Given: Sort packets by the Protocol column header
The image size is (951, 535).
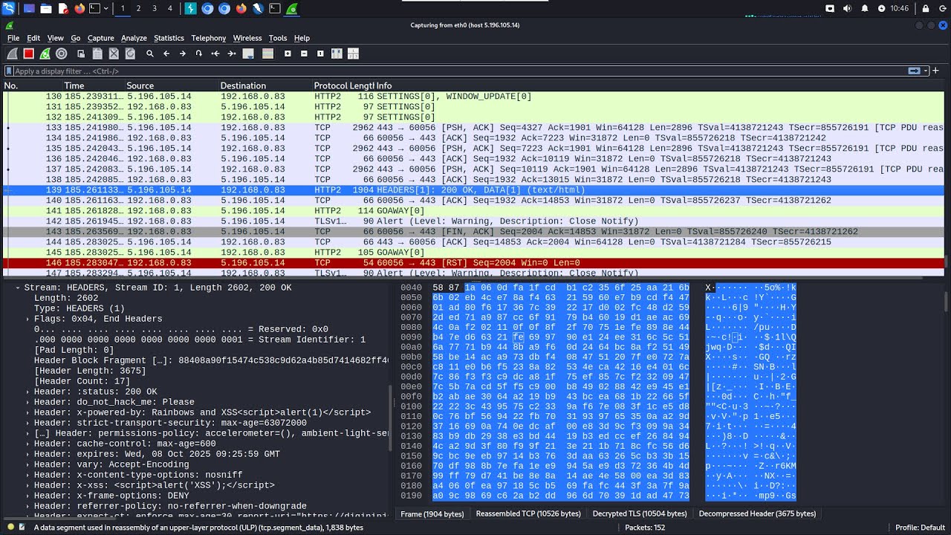Looking at the screenshot, I should (330, 85).
